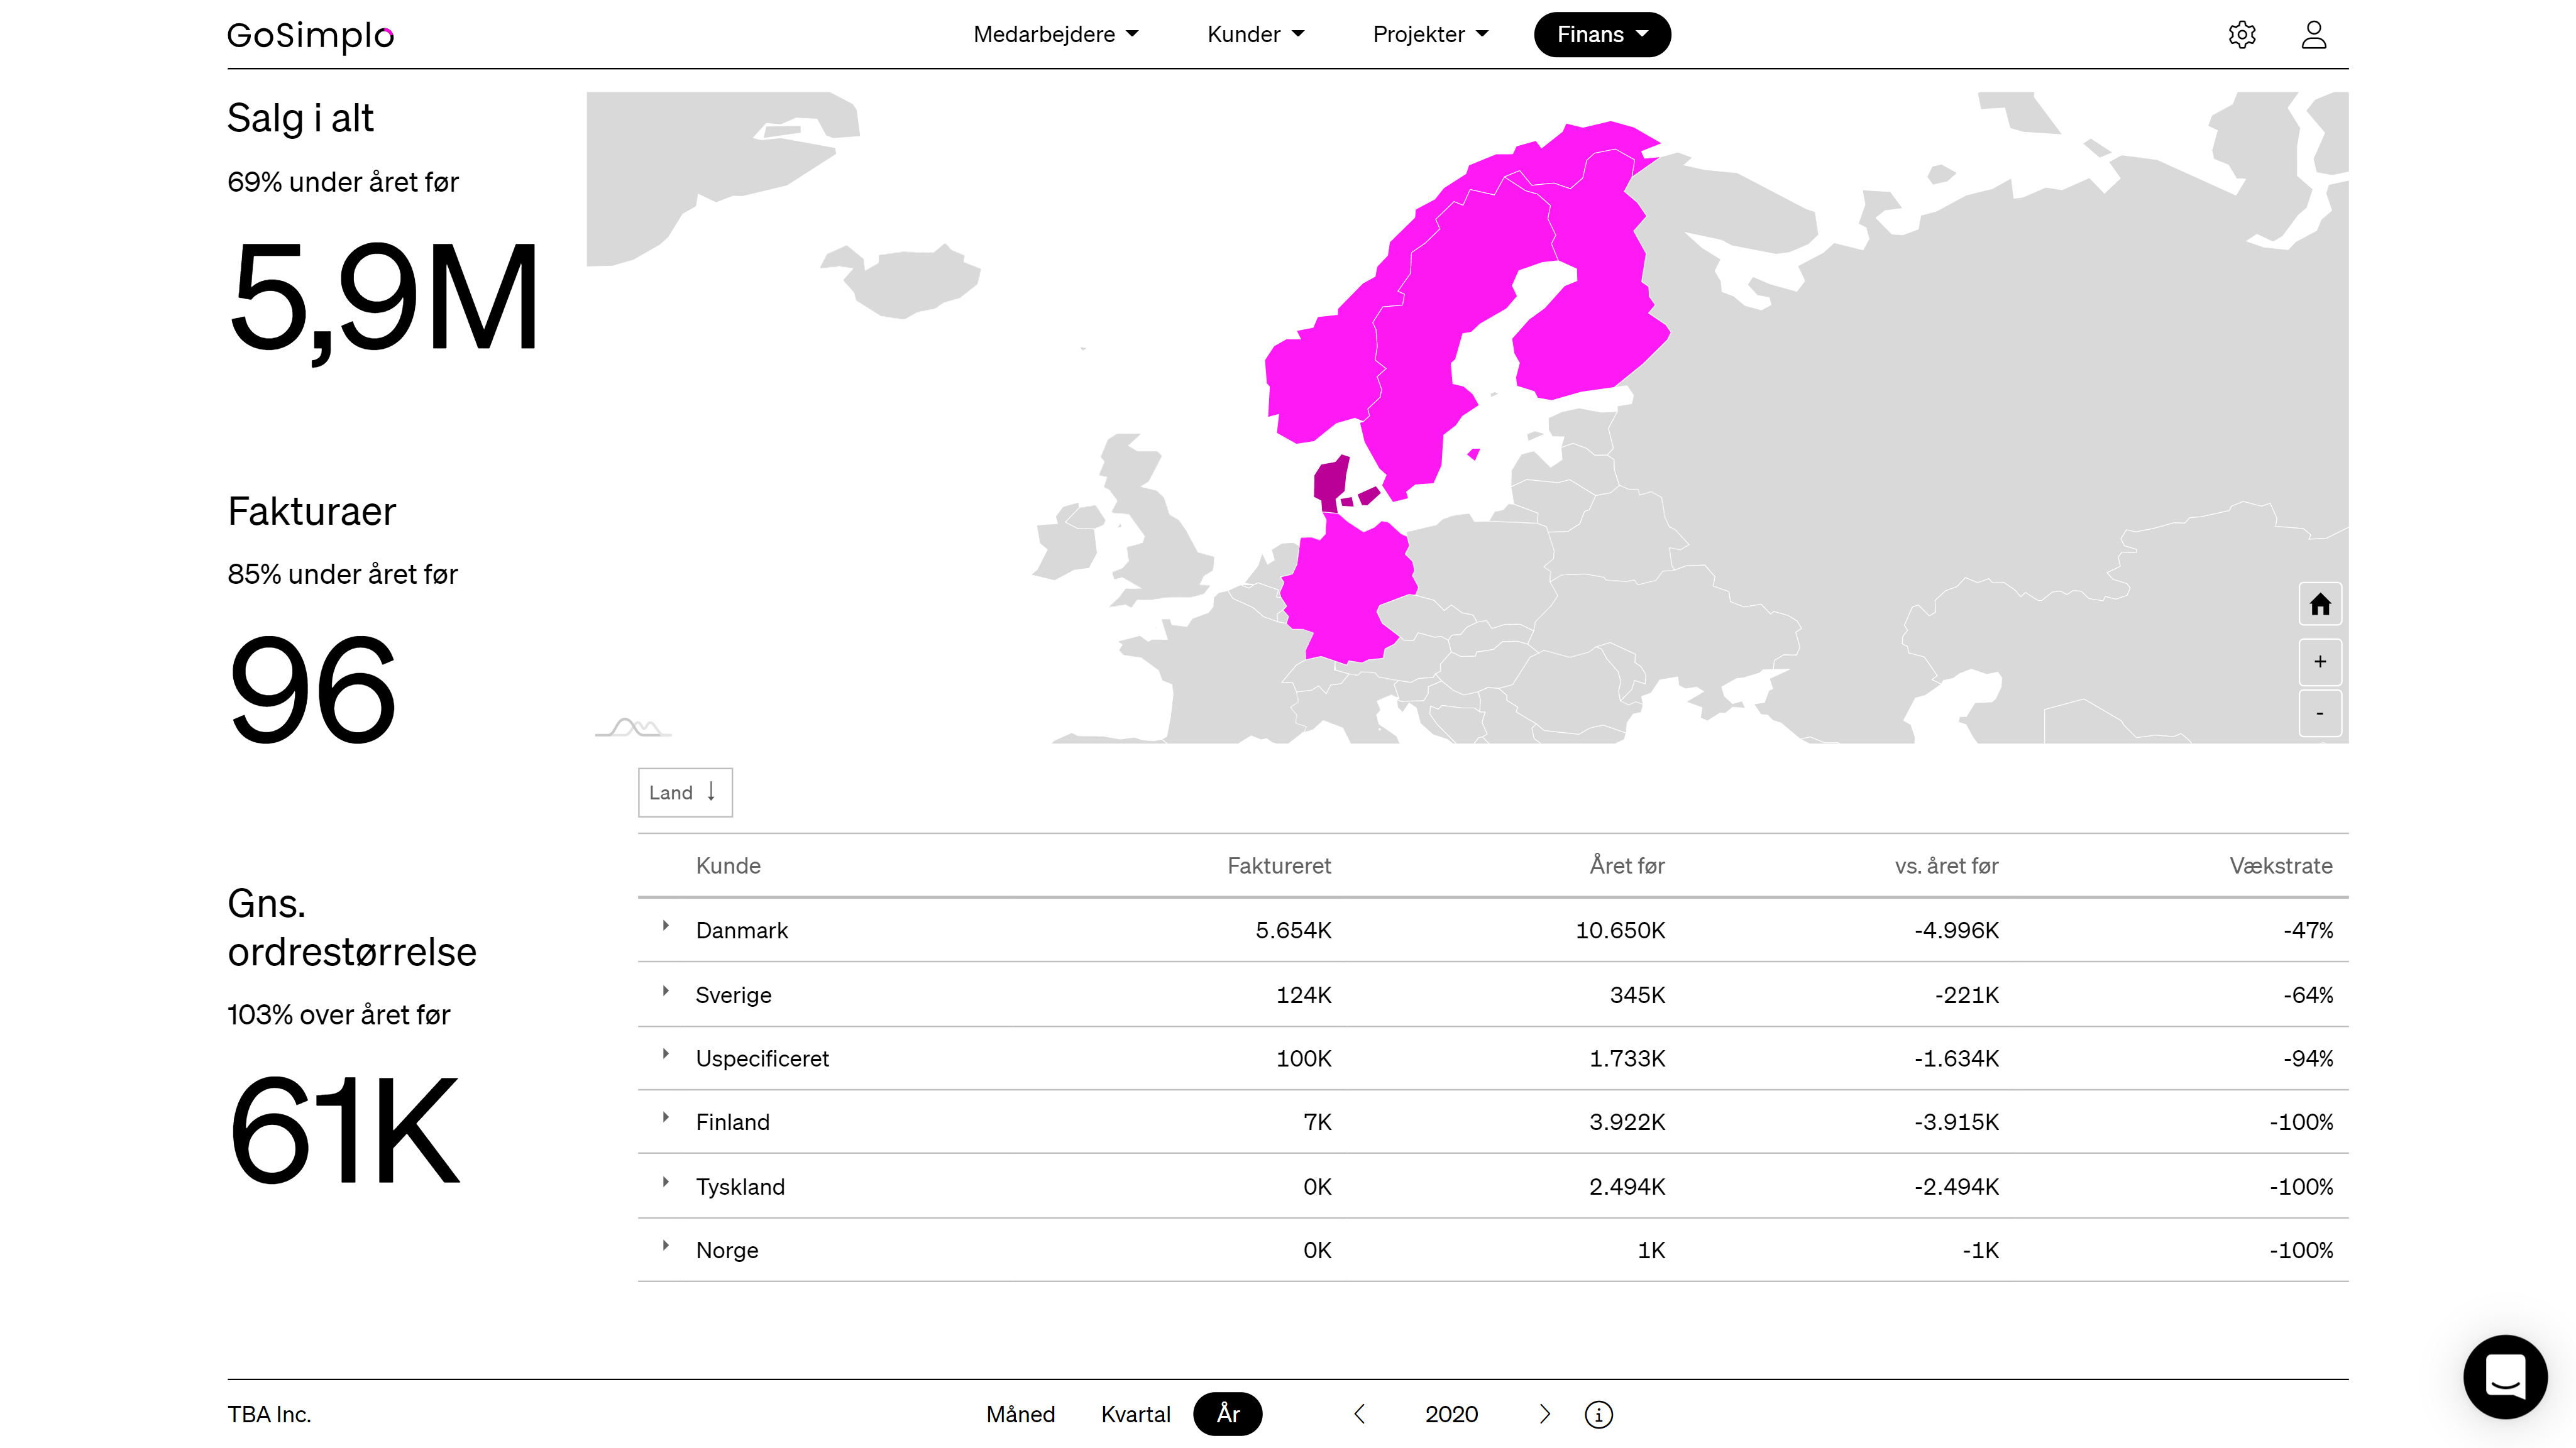Open the settings gear icon
This screenshot has height=1448, width=2576.
click(2241, 35)
